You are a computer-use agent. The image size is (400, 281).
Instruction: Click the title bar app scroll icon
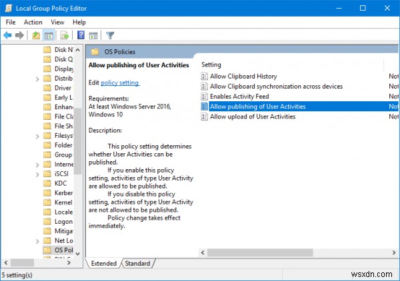[9, 8]
